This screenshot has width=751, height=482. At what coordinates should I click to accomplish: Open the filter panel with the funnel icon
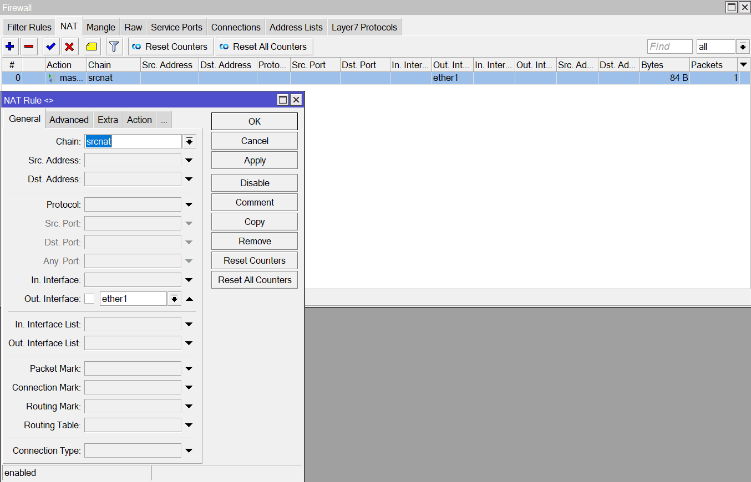[114, 47]
